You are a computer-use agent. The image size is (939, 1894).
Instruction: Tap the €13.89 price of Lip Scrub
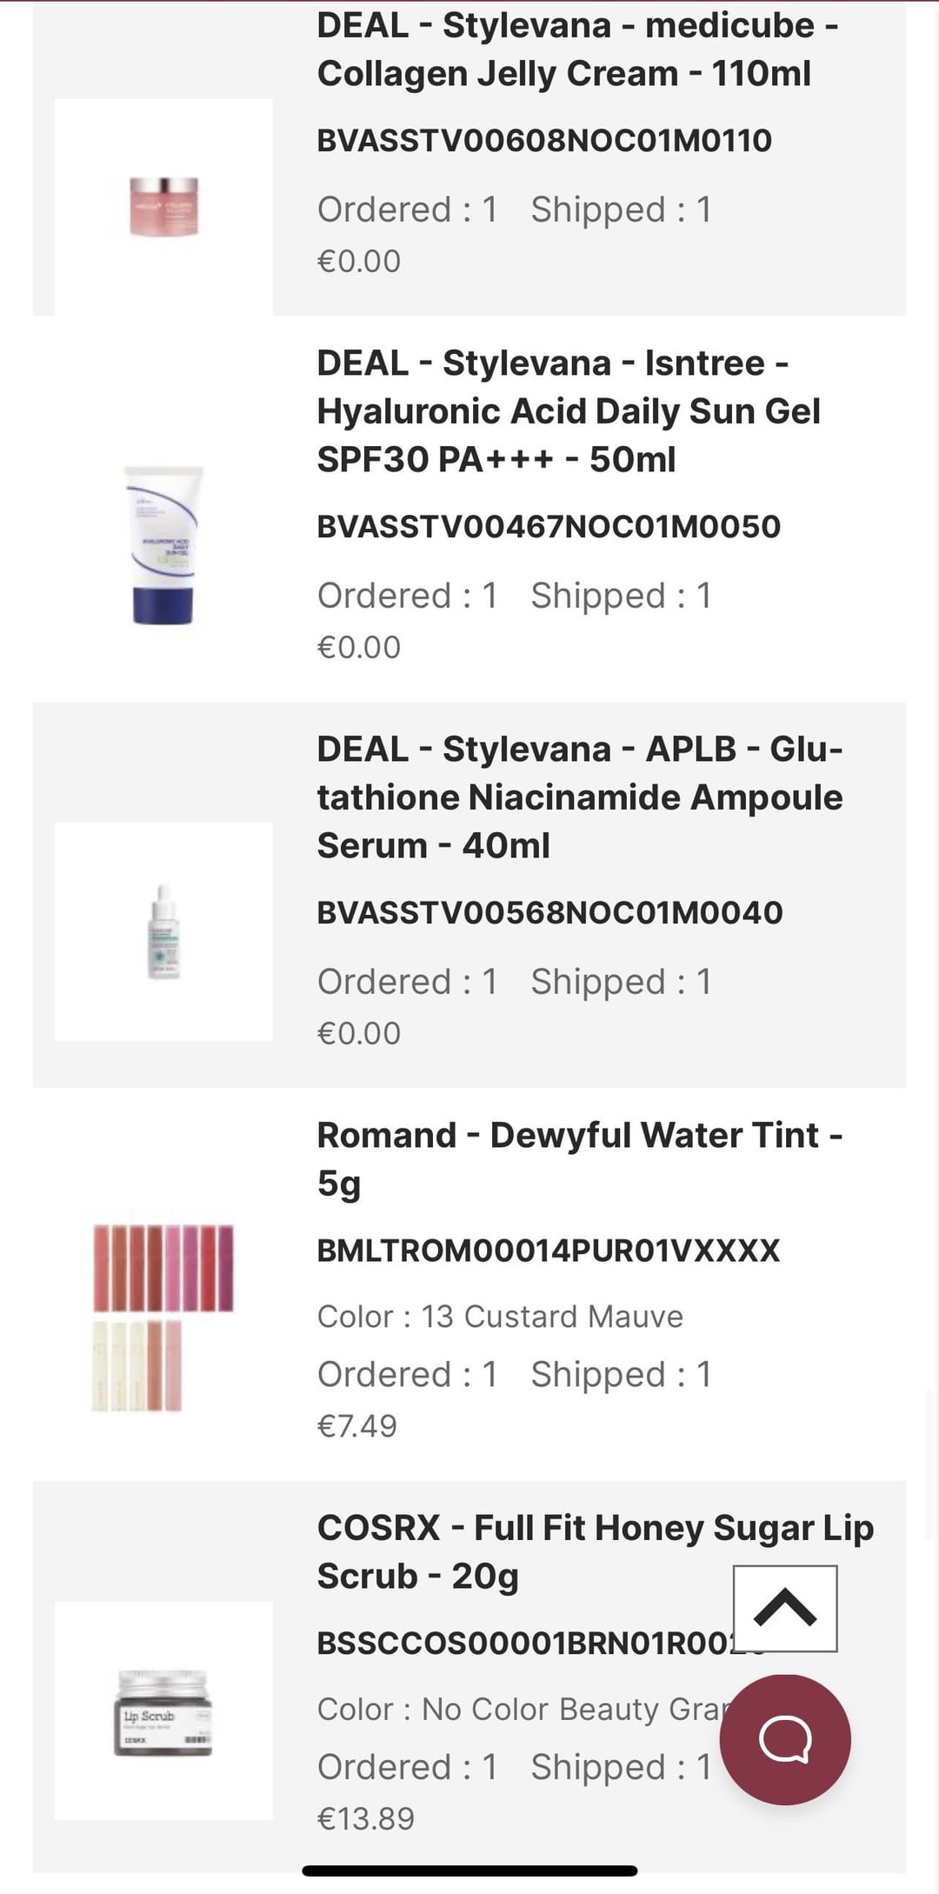click(366, 1818)
